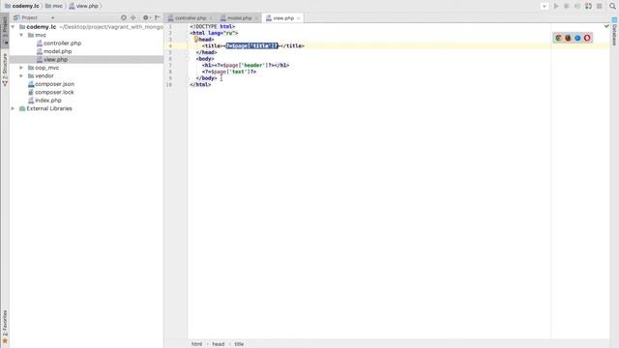Select controller.php in project tree
Viewport: 619px width, 348px height.
point(62,43)
